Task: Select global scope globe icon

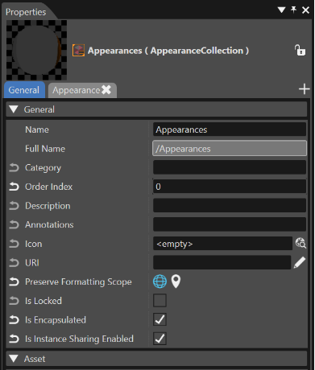Action: click(x=160, y=282)
